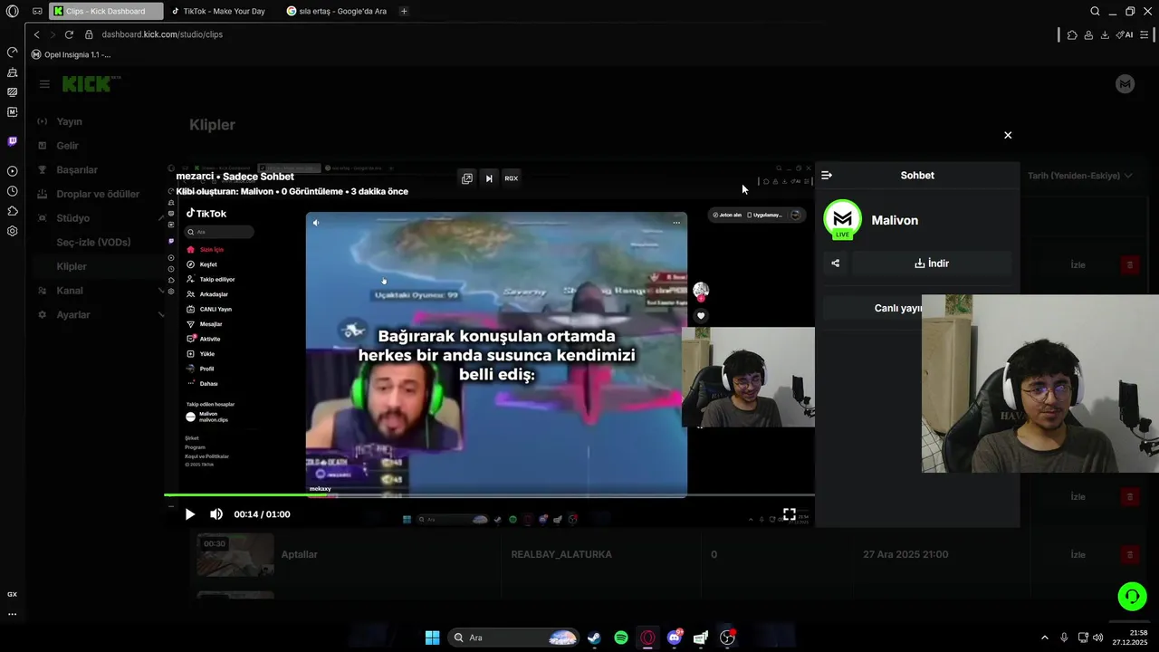Toggle the RGX video enhancement button

pos(512,178)
